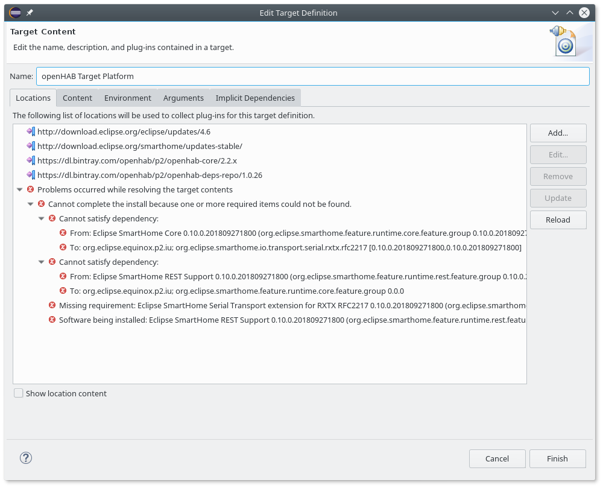Viewport: 603px width, 488px height.
Task: Reload the target locations
Action: [558, 220]
